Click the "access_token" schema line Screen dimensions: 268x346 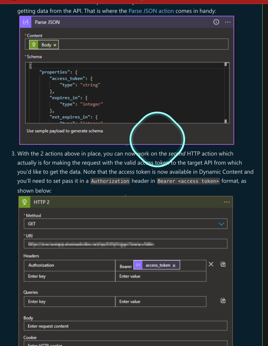point(71,78)
